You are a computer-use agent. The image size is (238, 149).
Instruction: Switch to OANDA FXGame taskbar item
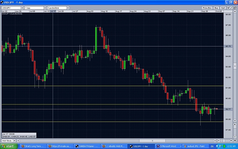[87, 146]
